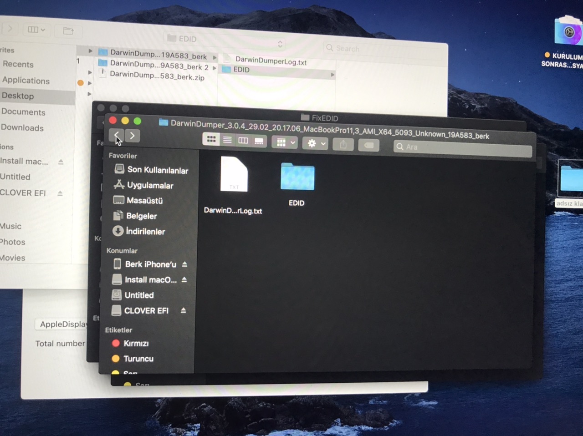Click the Edit Tags toolbar button

(369, 145)
